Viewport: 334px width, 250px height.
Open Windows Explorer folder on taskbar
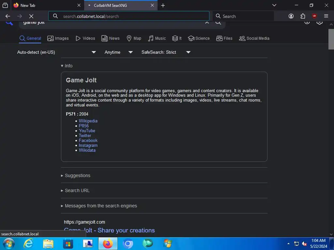pos(48,243)
